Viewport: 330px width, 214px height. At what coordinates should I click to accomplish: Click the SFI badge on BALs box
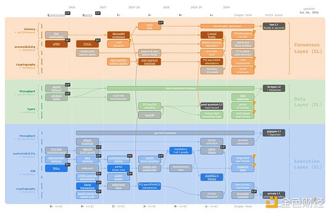[68, 164]
